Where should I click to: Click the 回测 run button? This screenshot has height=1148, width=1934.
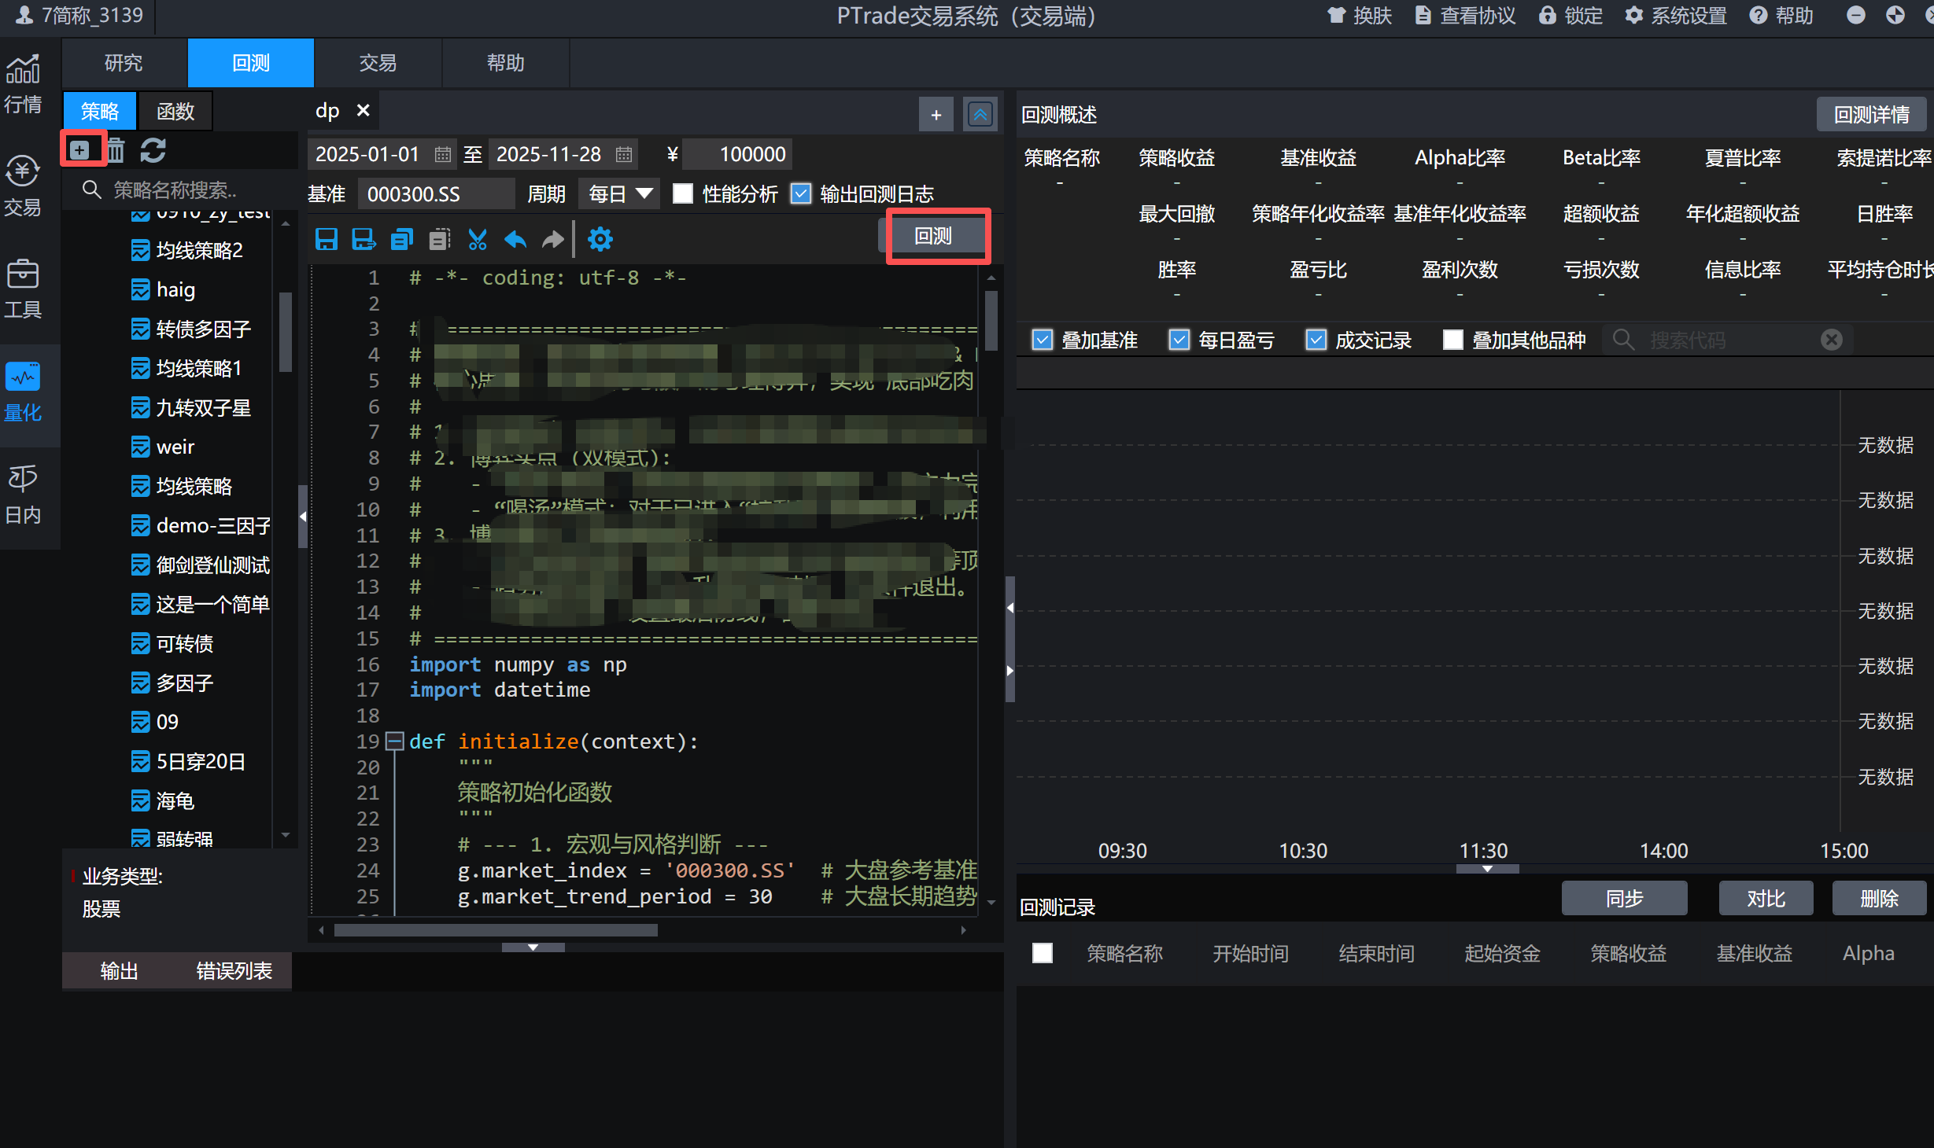pyautogui.click(x=933, y=236)
